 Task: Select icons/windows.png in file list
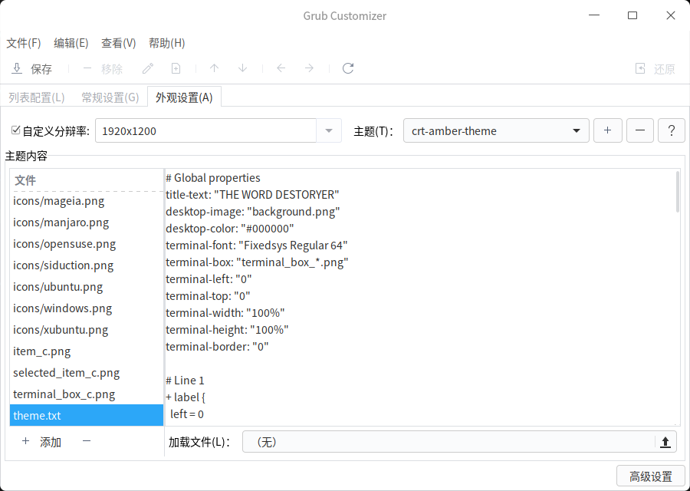(x=87, y=308)
